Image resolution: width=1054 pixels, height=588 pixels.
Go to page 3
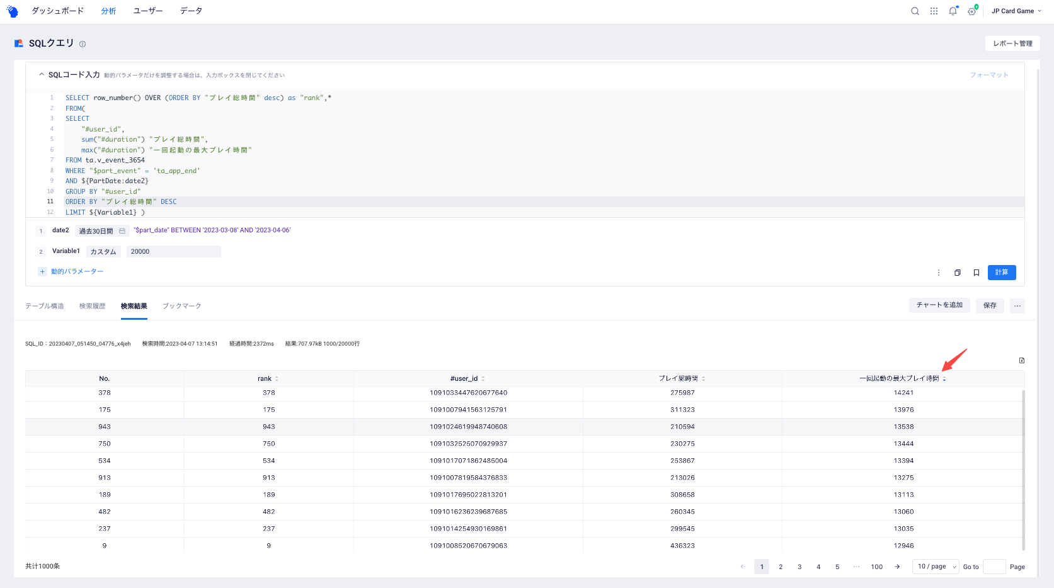tap(799, 567)
